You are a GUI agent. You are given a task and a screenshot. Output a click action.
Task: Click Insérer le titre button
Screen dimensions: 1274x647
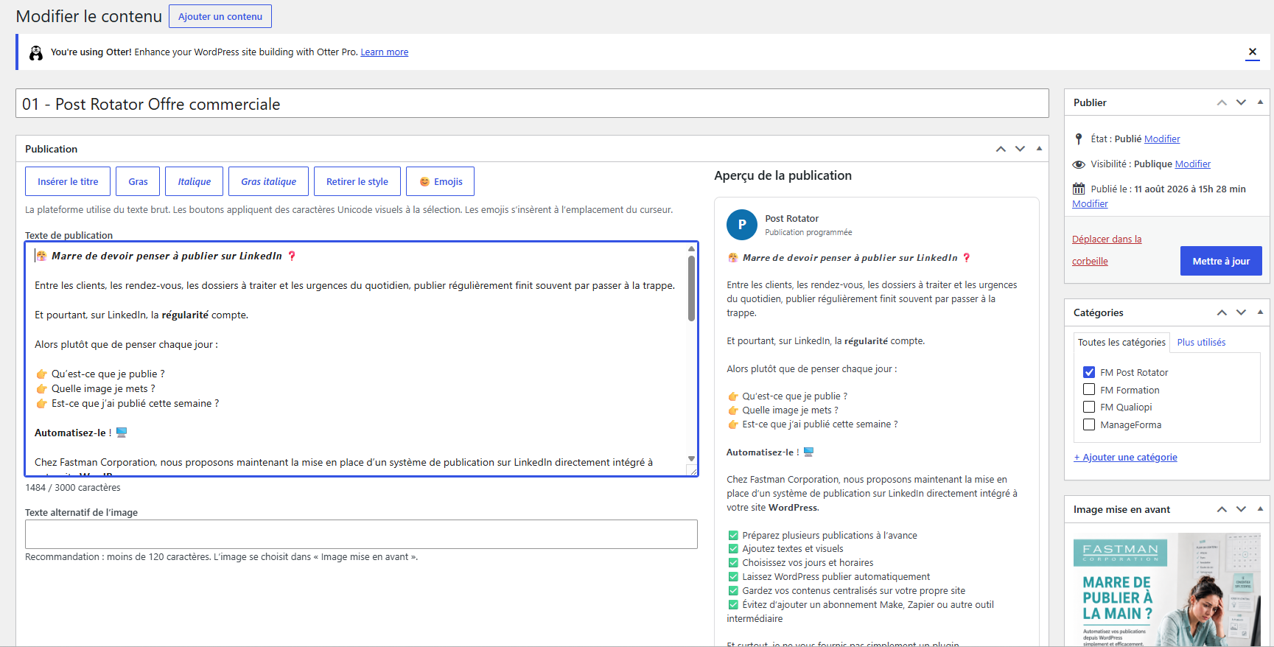[x=68, y=181]
